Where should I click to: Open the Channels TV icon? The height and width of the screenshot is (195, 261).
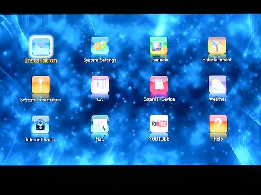point(159,45)
